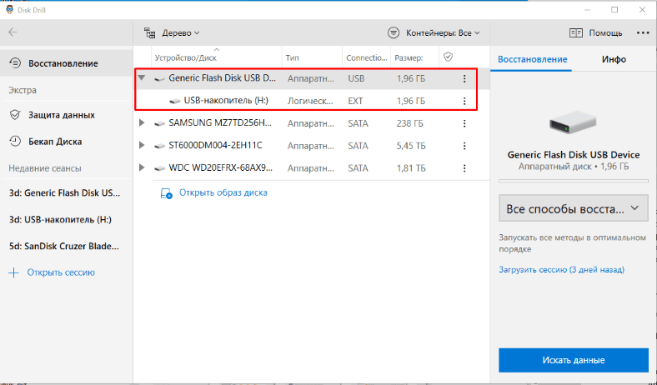
Task: Click the Помощь help book icon
Action: point(576,33)
